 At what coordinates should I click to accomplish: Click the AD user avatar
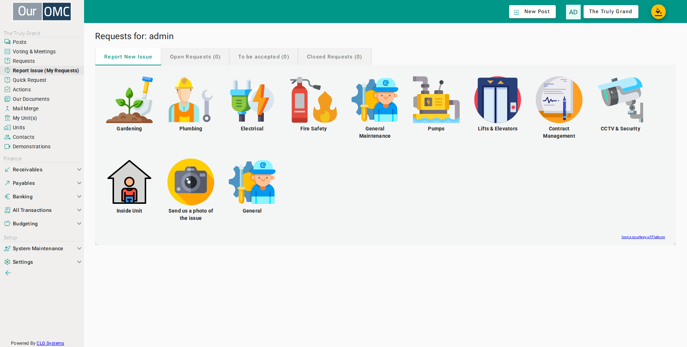[573, 12]
